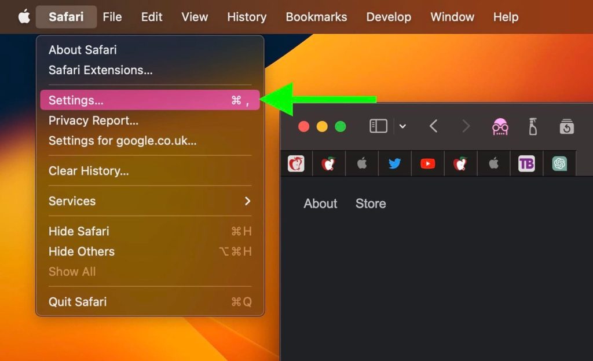The height and width of the screenshot is (361, 593).
Task: Click the About link on the page
Action: 320,203
